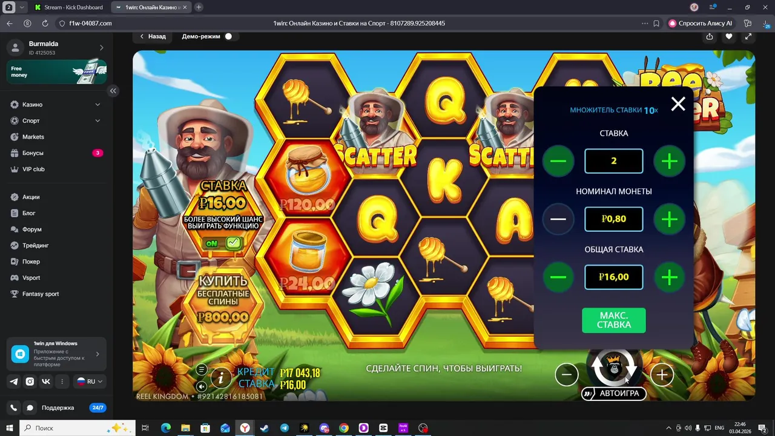The height and width of the screenshot is (436, 775).
Task: Click the Windows Start button
Action: tap(10, 428)
